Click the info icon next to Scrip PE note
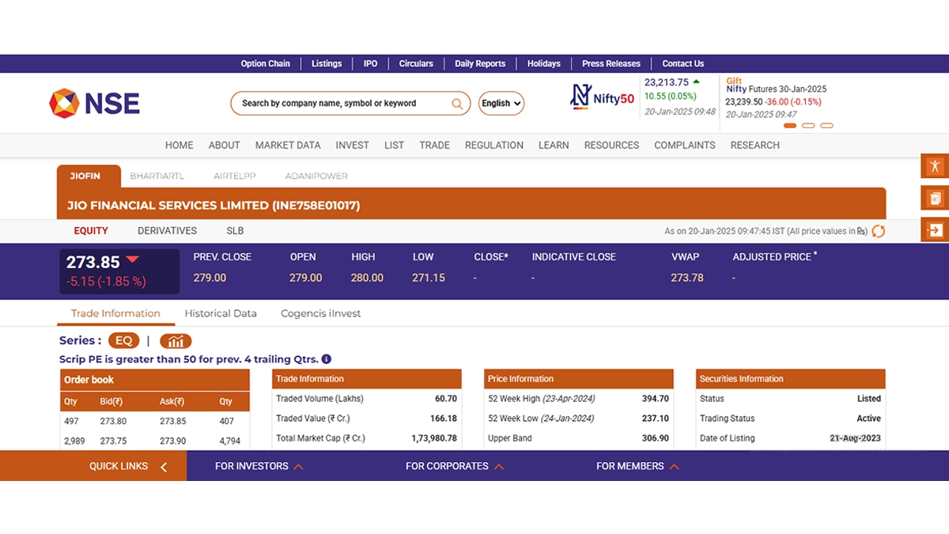 327,359
